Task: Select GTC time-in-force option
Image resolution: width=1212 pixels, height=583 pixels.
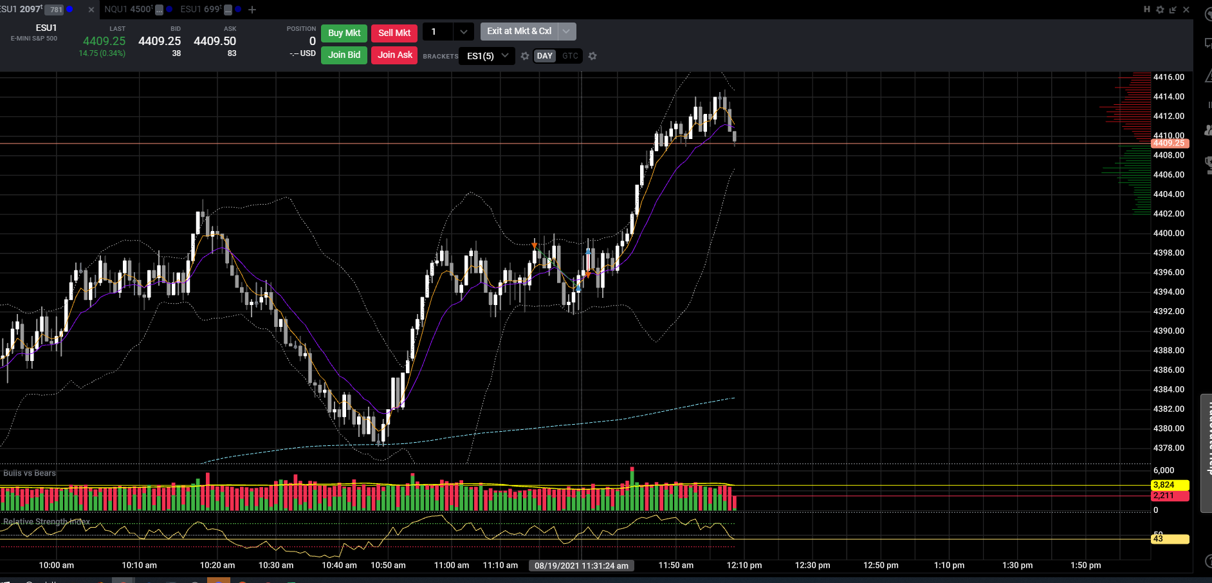Action: [x=570, y=56]
